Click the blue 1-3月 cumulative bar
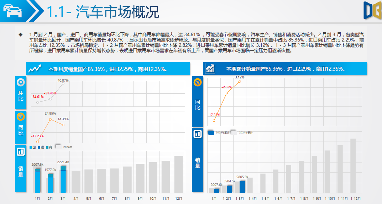 point(242,187)
